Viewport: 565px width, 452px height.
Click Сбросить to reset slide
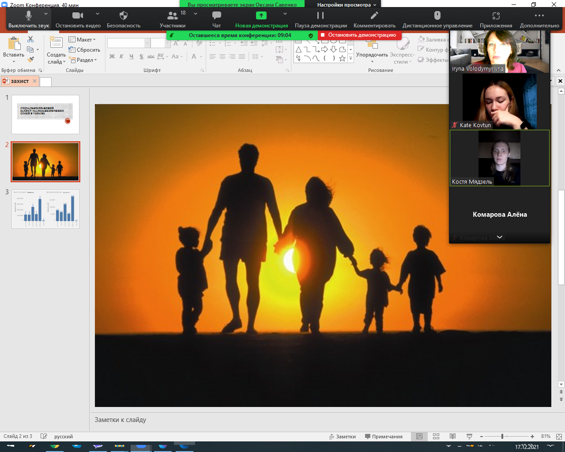[84, 50]
